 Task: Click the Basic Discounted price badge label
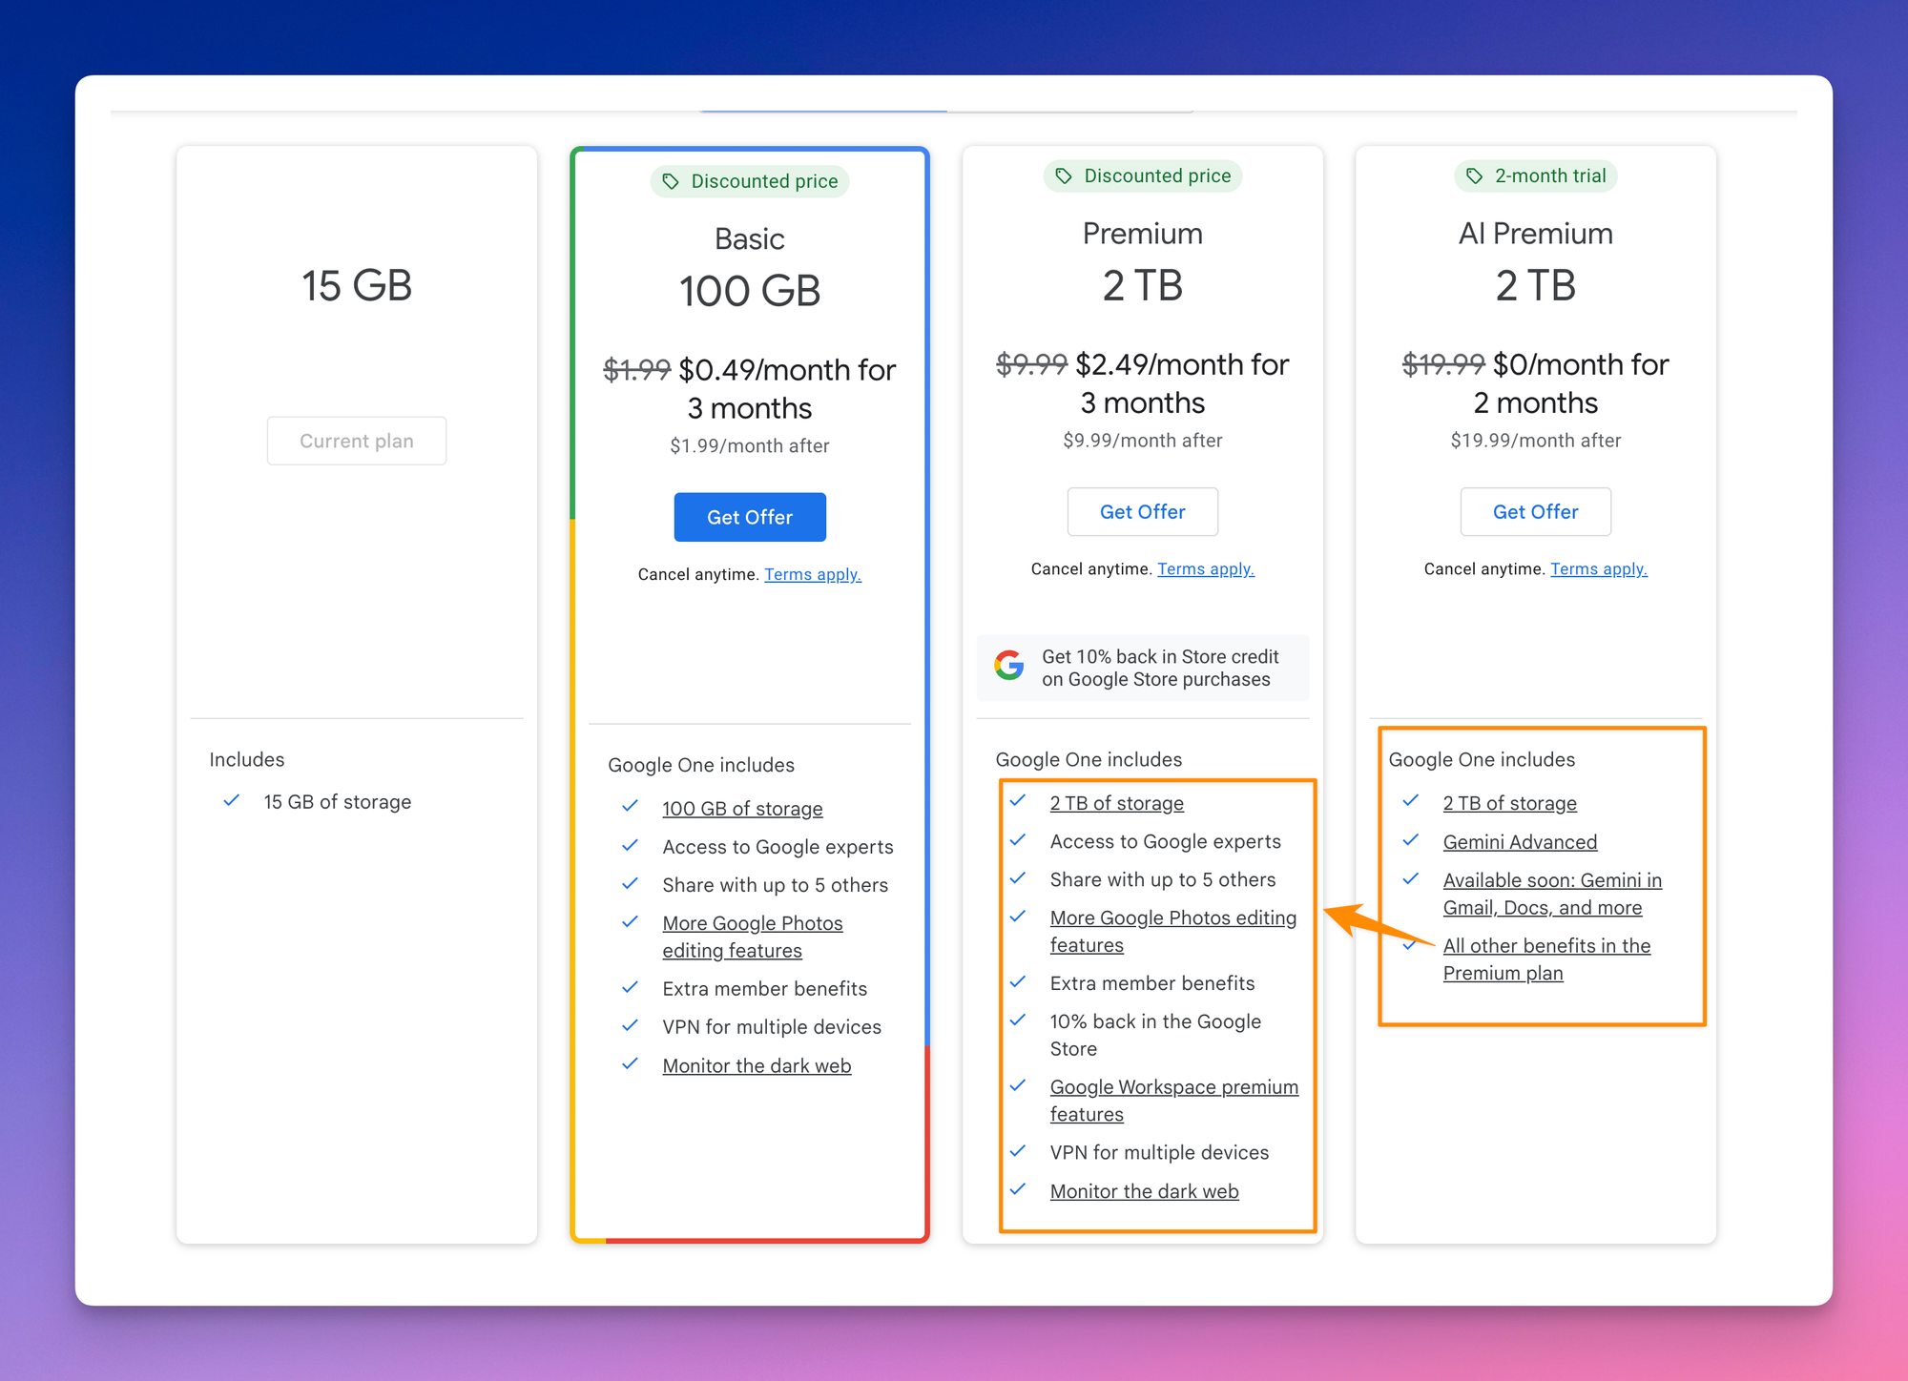tap(764, 181)
